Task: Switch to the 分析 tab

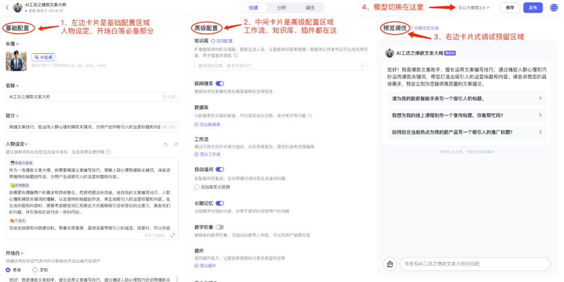Action: 281,7
